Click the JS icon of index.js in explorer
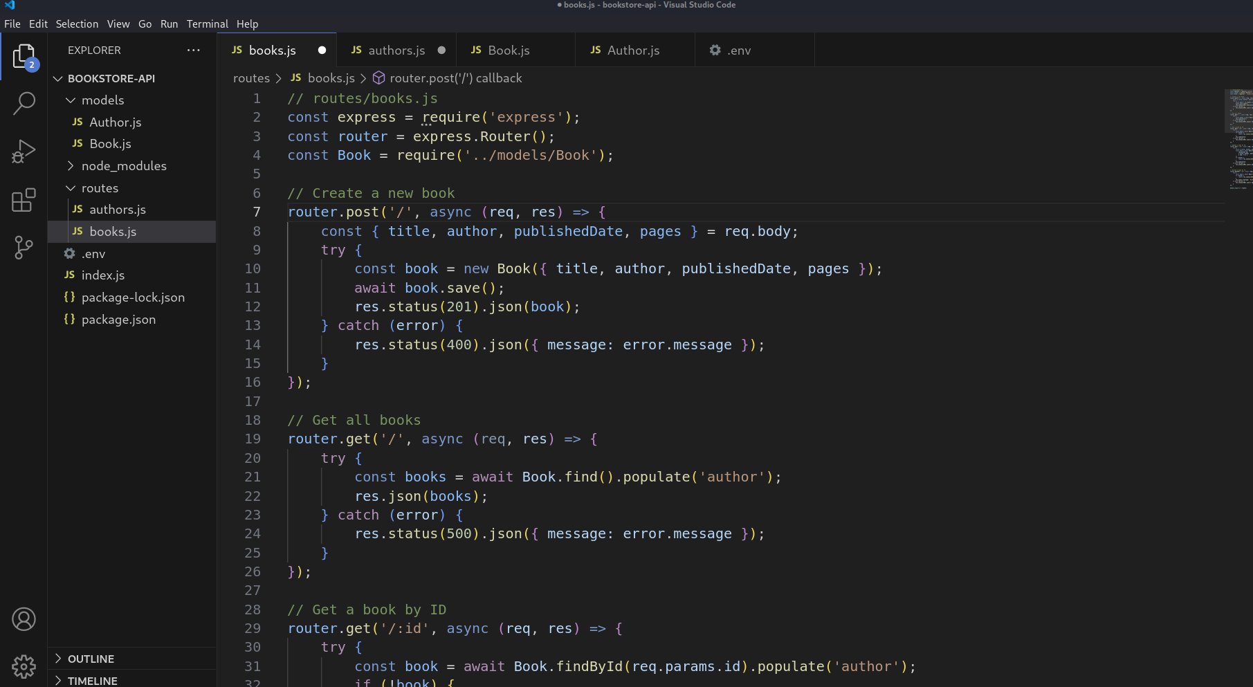1253x687 pixels. pos(69,275)
